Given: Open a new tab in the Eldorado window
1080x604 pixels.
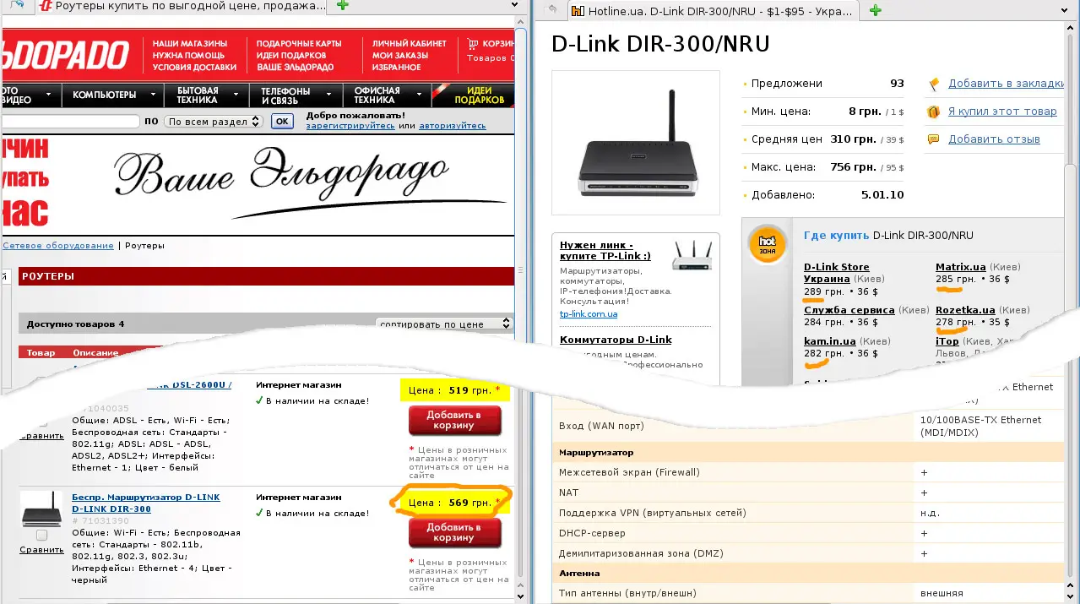Looking at the screenshot, I should (x=342, y=7).
